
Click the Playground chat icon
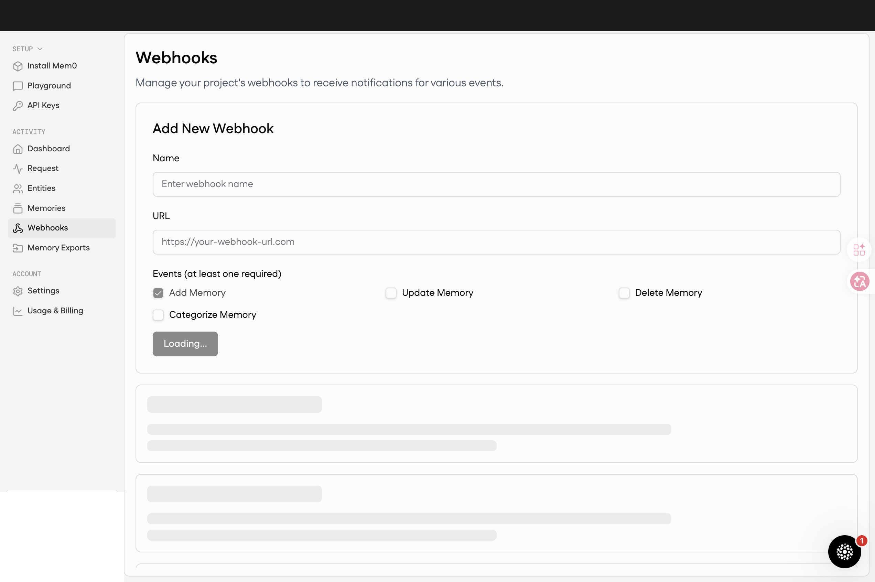point(18,86)
